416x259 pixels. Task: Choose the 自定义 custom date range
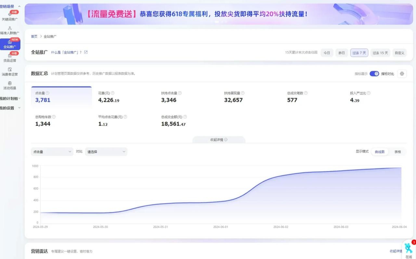(x=399, y=53)
